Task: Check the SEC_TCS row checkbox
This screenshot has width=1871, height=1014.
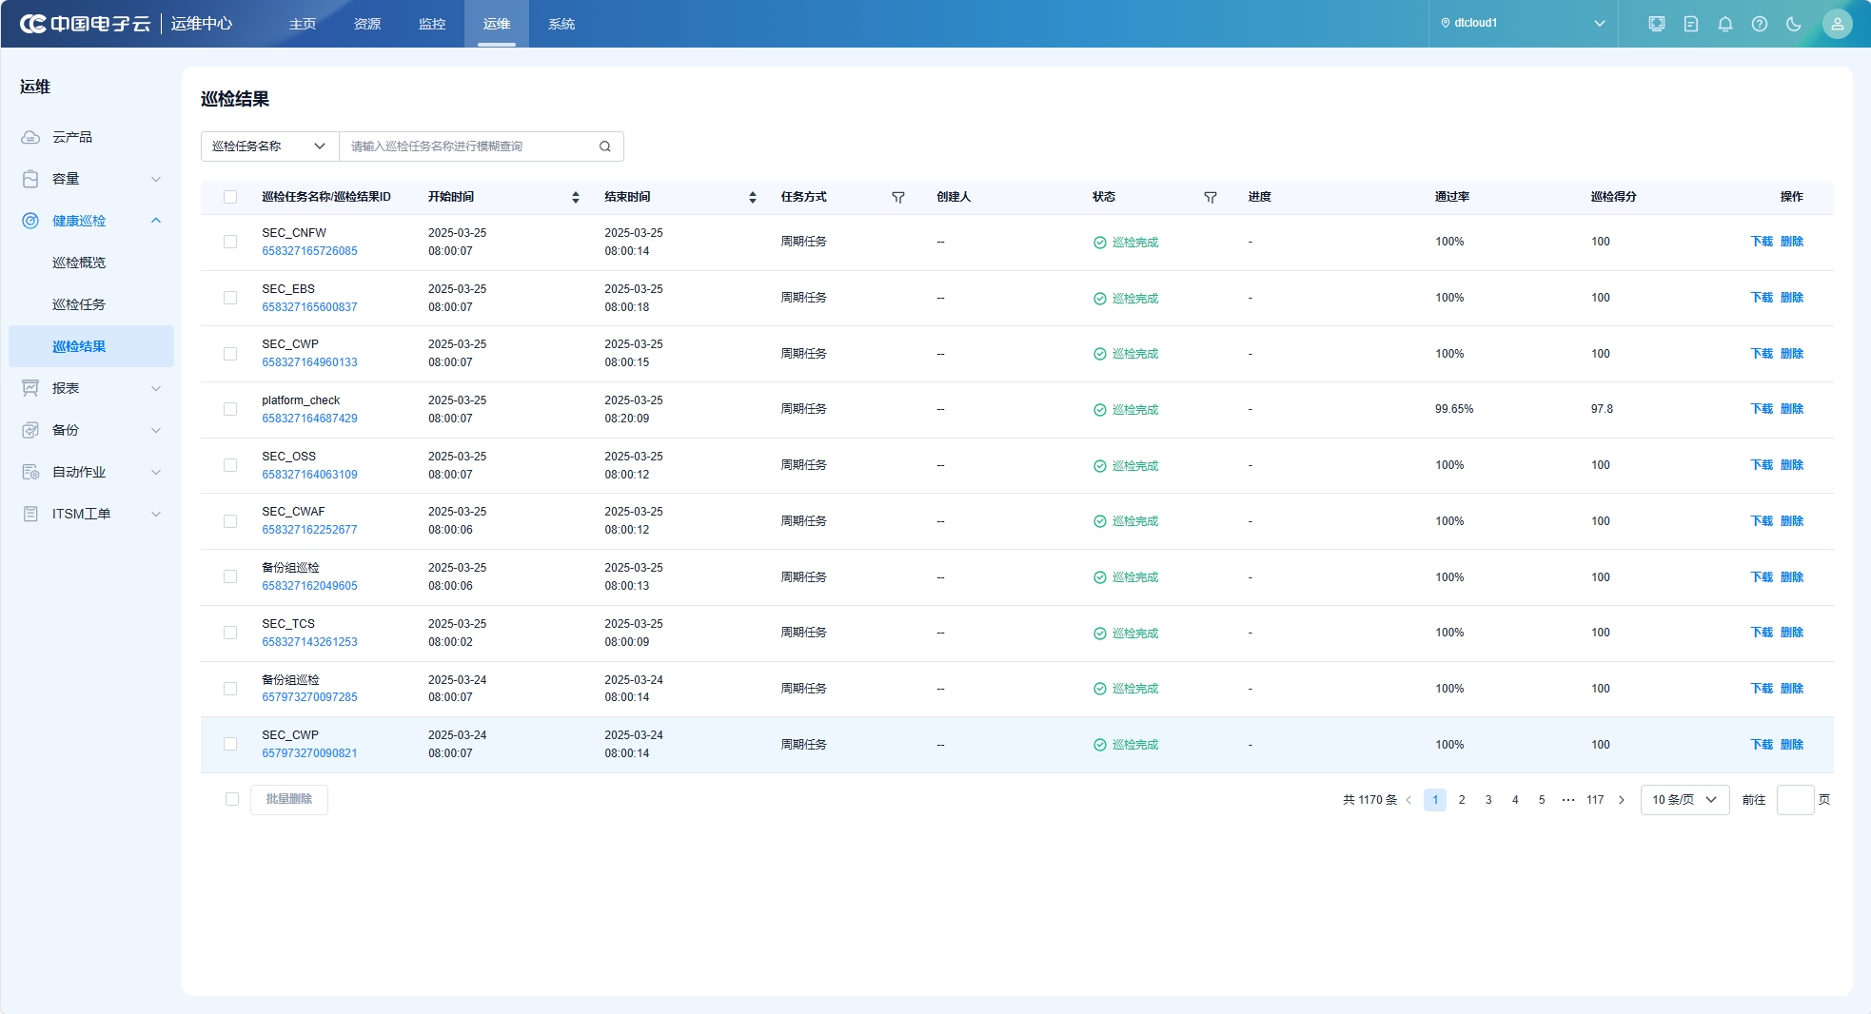Action: tap(230, 633)
